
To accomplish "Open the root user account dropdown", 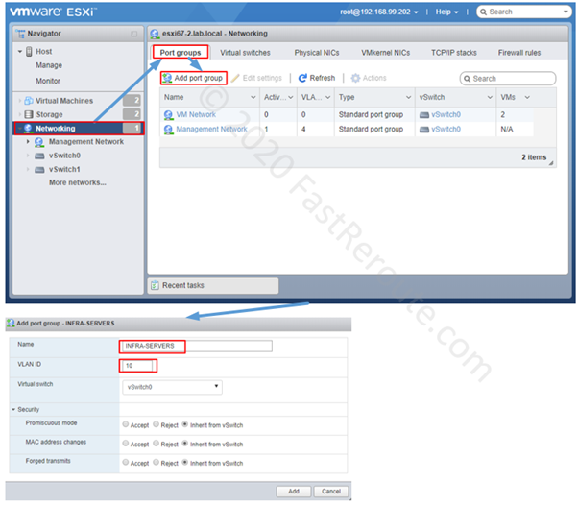I will click(379, 12).
